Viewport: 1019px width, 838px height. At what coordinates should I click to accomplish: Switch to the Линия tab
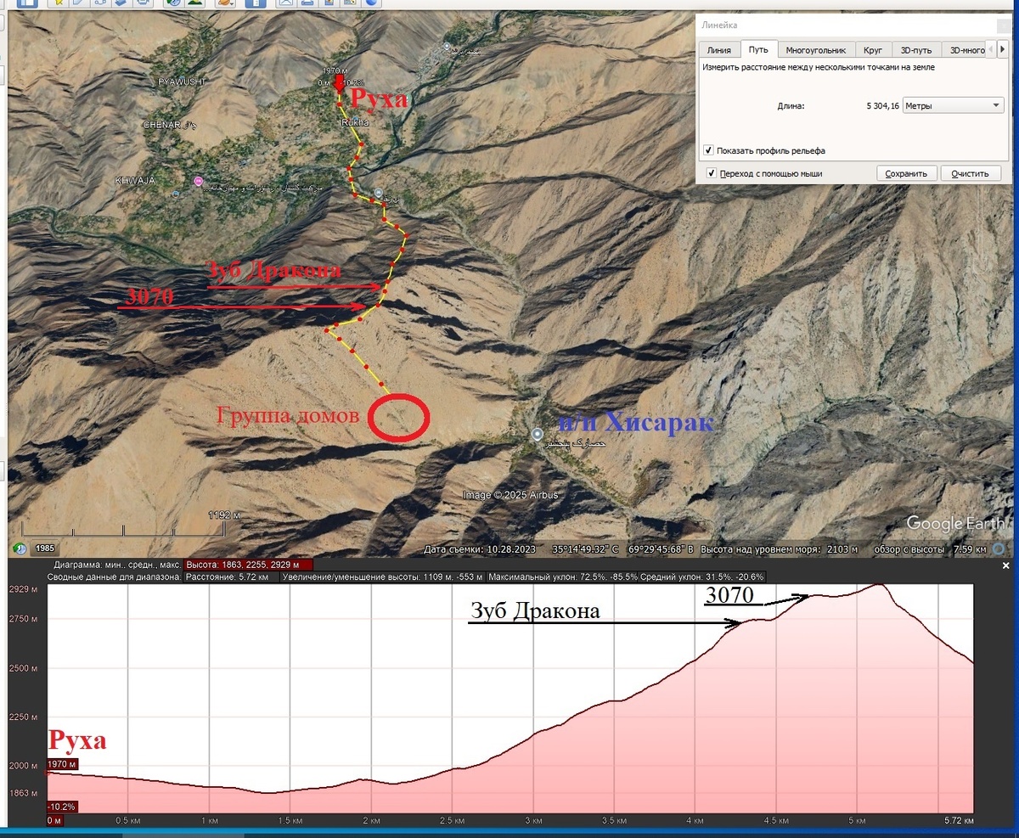718,50
